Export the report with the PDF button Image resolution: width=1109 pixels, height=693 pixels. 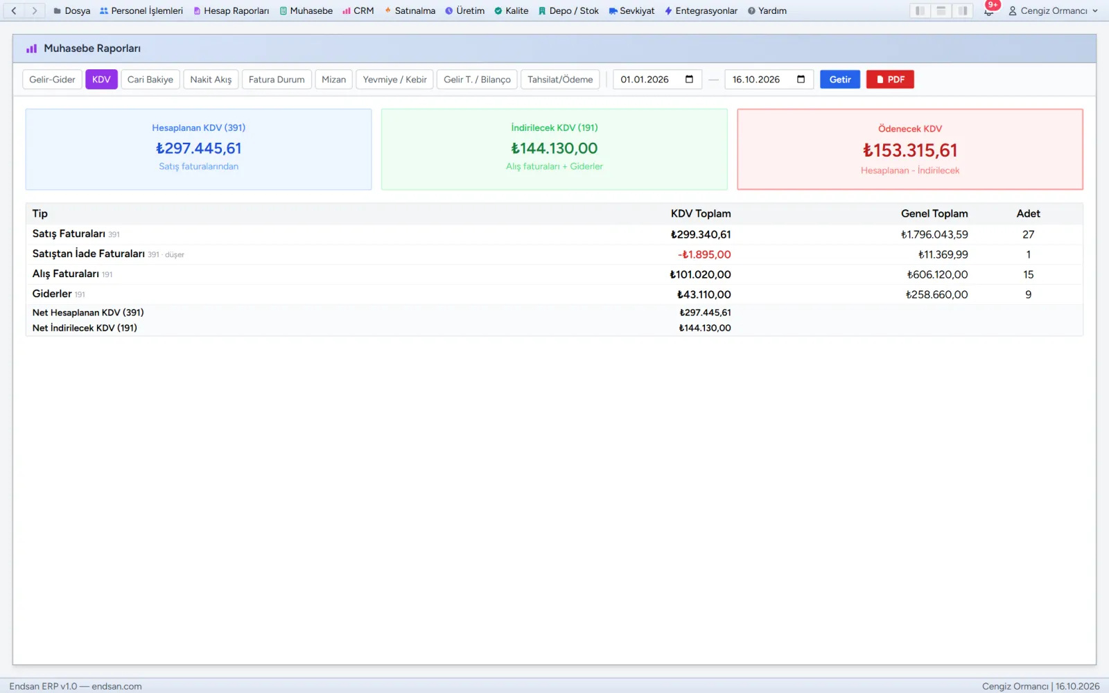(890, 79)
